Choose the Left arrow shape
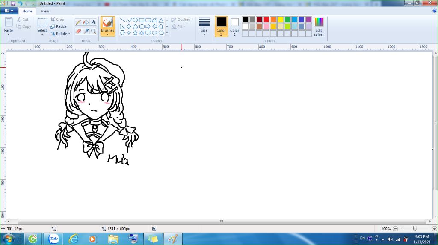The width and height of the screenshot is (438, 245). pos(154,26)
